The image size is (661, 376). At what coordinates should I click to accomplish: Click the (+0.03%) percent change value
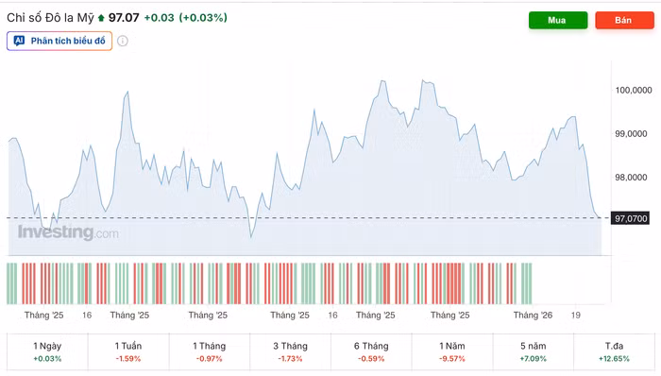[203, 18]
